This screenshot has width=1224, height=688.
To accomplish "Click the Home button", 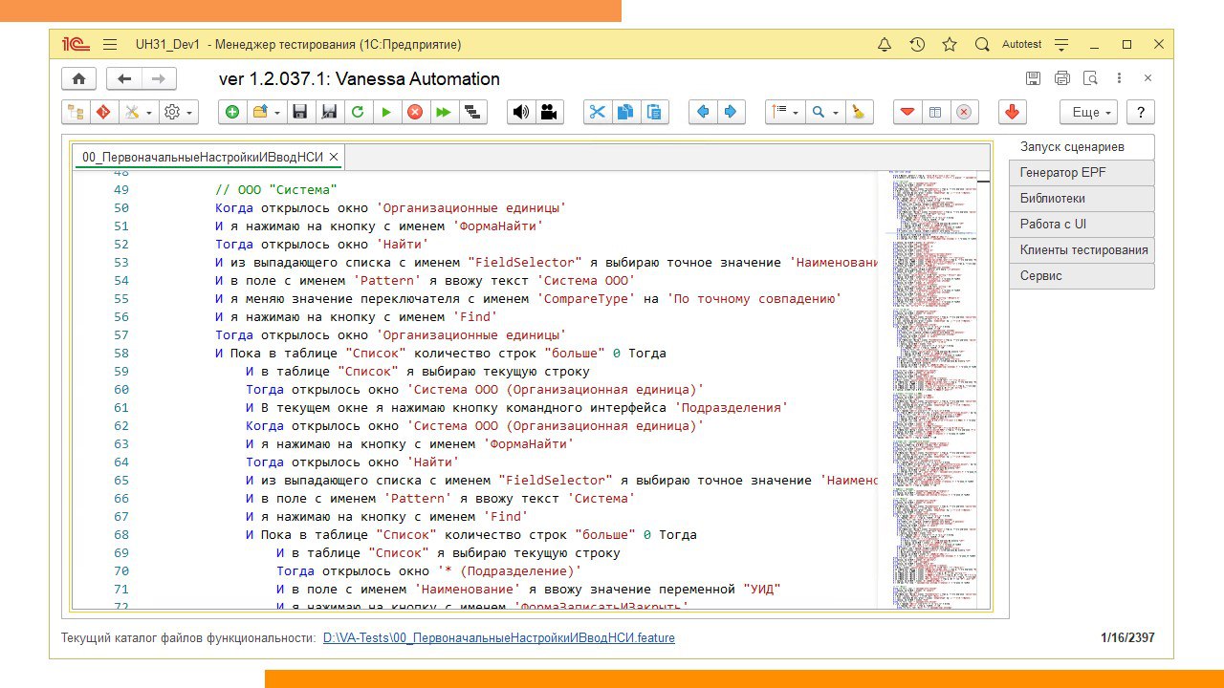I will (x=78, y=79).
